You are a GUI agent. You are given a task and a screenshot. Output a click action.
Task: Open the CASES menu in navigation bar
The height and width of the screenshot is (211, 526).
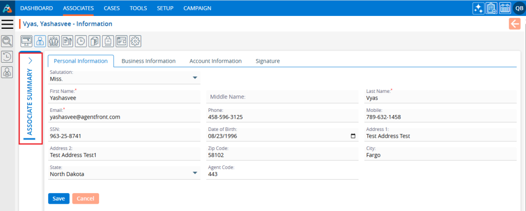111,8
